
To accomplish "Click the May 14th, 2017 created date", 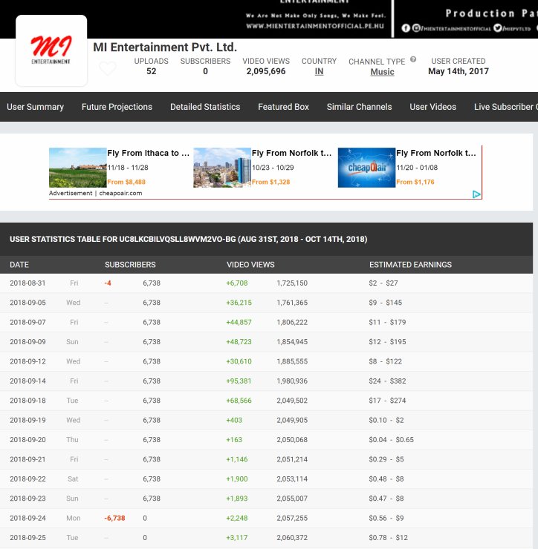I will point(458,71).
